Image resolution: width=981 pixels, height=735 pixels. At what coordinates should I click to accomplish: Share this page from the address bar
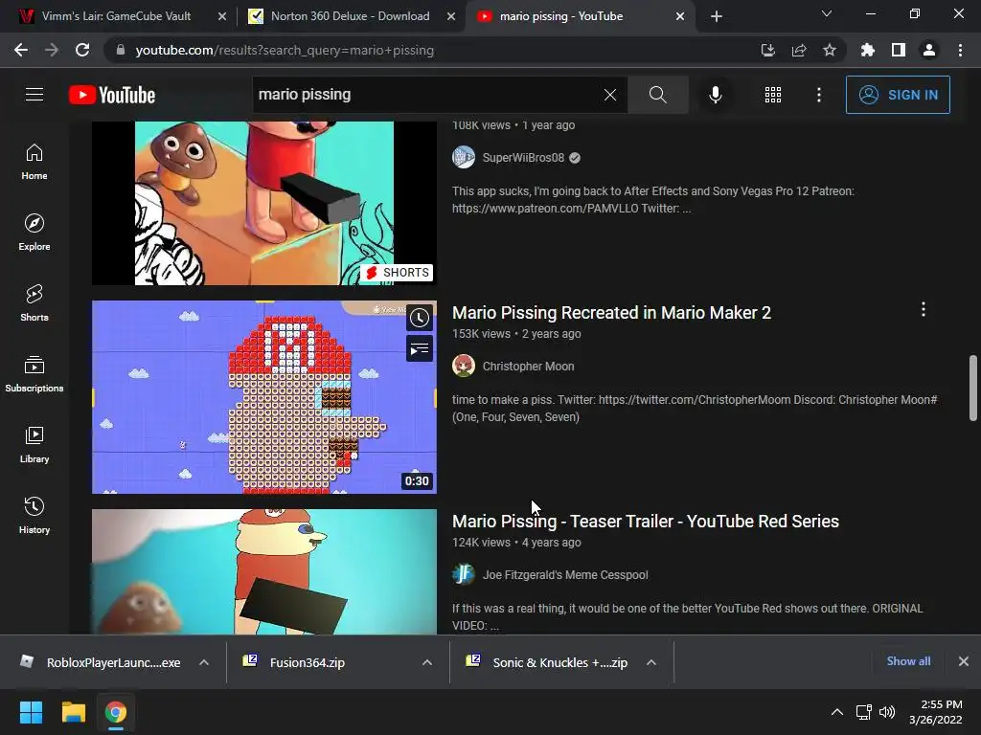click(799, 50)
